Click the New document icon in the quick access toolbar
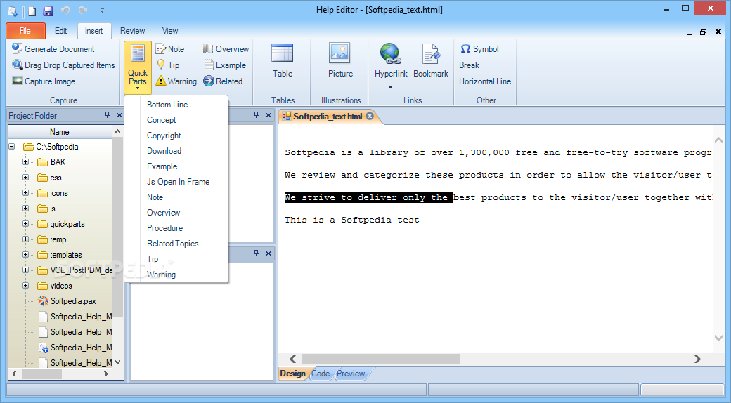Image resolution: width=731 pixels, height=403 pixels. pos(32,11)
